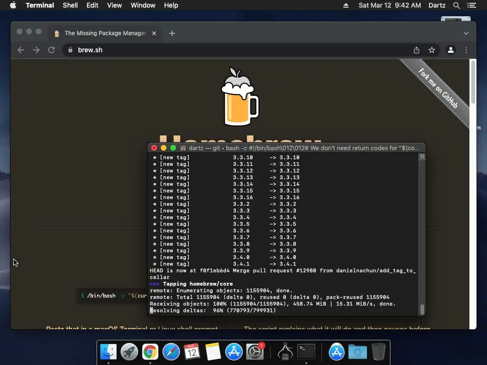Click the Tapping homebrew/core line
Screen dimensions: 487x365
tap(191, 284)
